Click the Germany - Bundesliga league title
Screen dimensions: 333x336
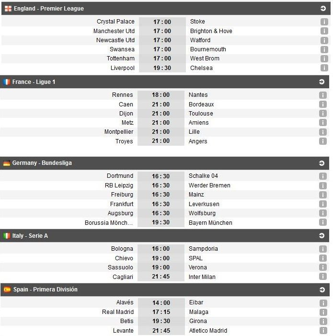click(x=42, y=163)
